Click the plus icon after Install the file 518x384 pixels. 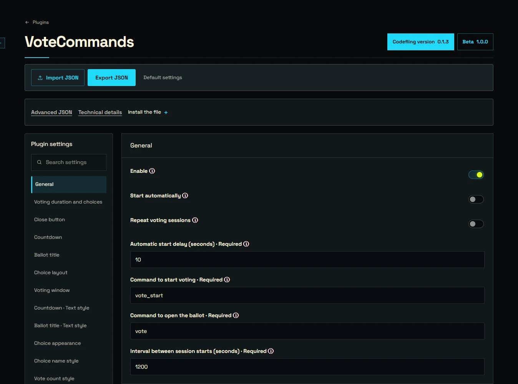pyautogui.click(x=166, y=113)
